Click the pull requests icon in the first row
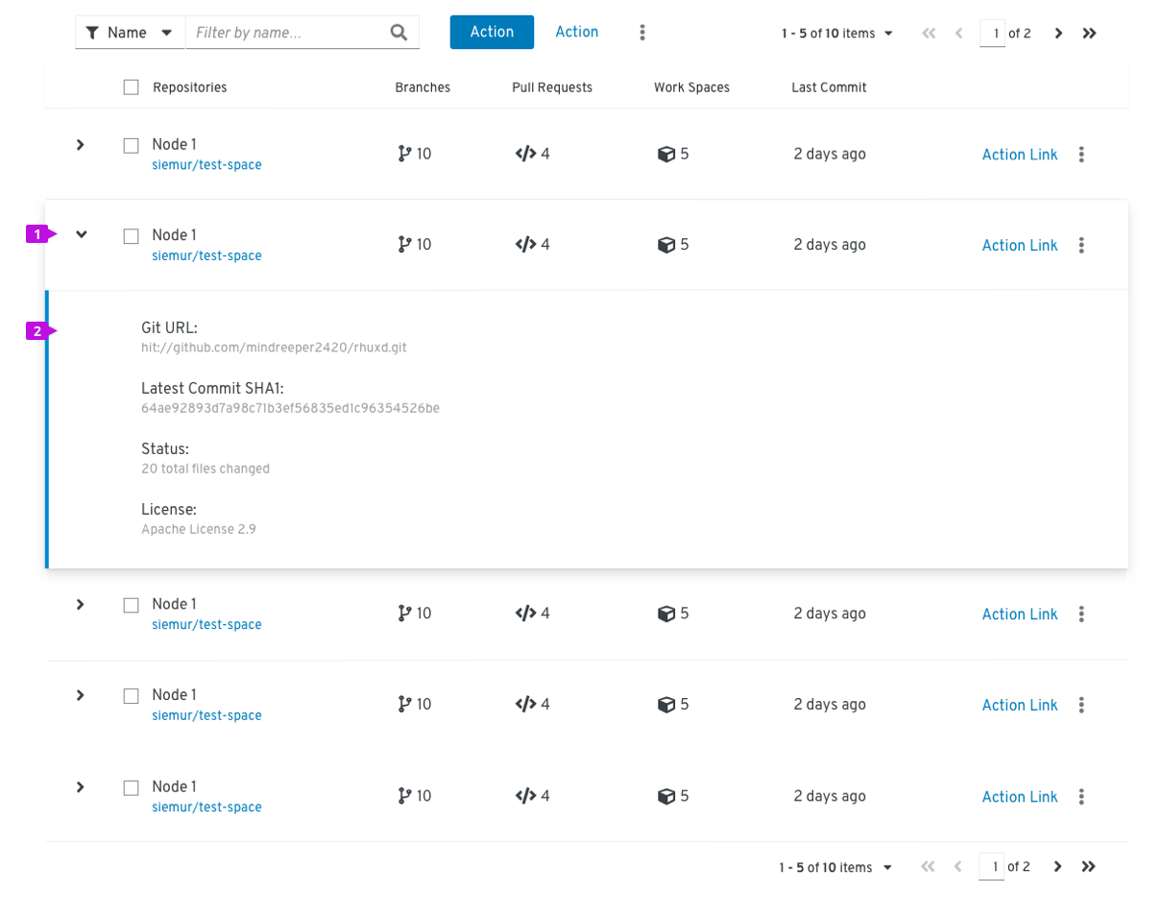1161x916 pixels. pos(525,154)
